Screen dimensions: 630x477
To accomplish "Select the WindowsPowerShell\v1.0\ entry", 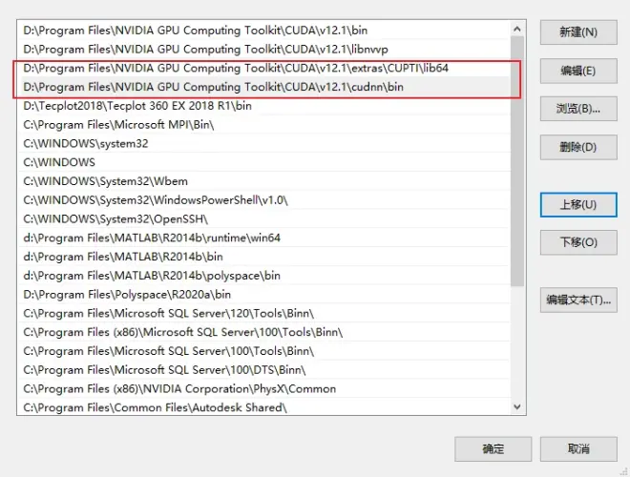I will click(263, 200).
